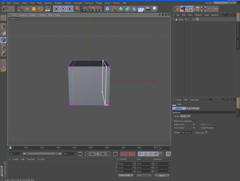
Task: Click the light bulb icon
Action: [154, 9]
